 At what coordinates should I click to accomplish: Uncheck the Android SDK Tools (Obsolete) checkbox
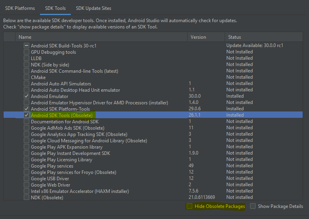[27, 115]
